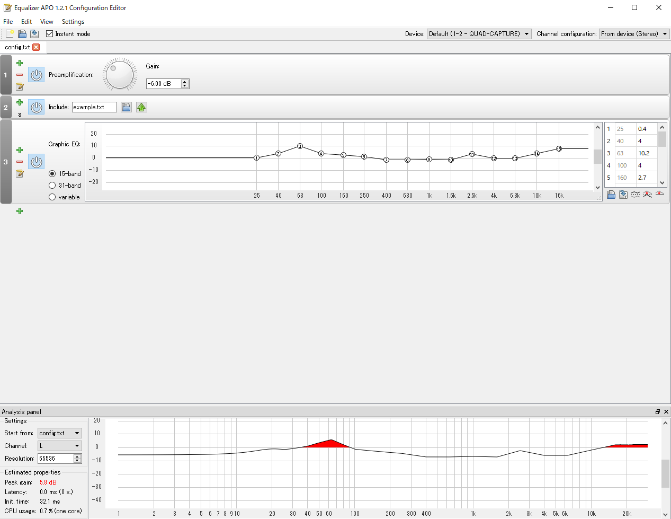Open the Device dropdown

coord(479,34)
